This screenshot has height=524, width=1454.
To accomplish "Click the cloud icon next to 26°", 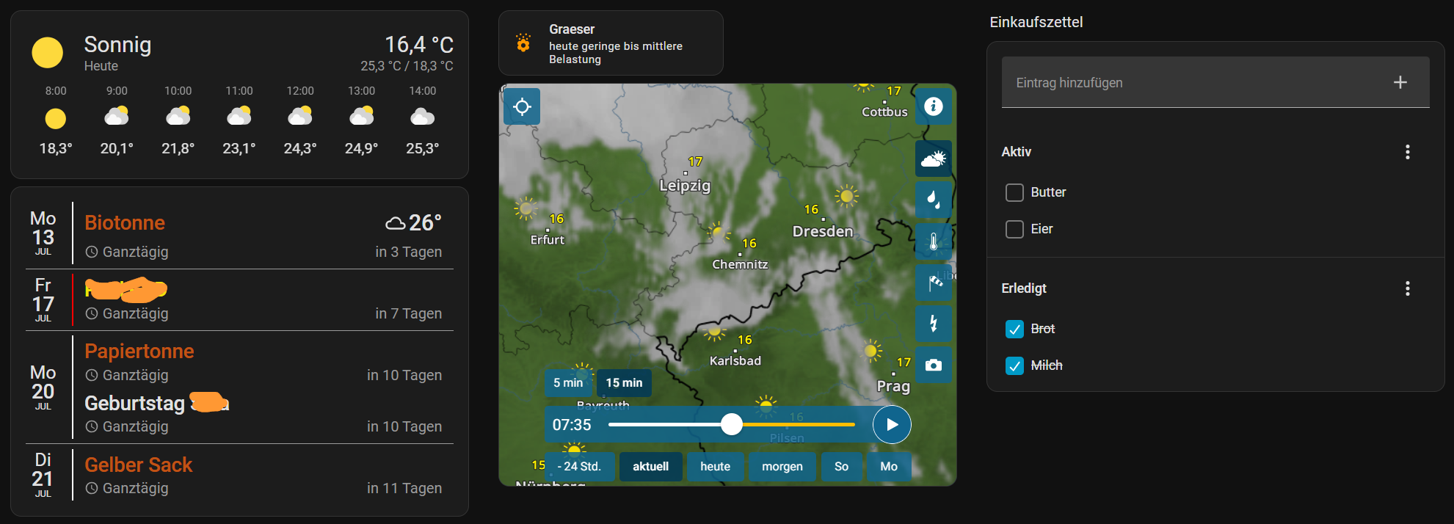I will [x=395, y=222].
